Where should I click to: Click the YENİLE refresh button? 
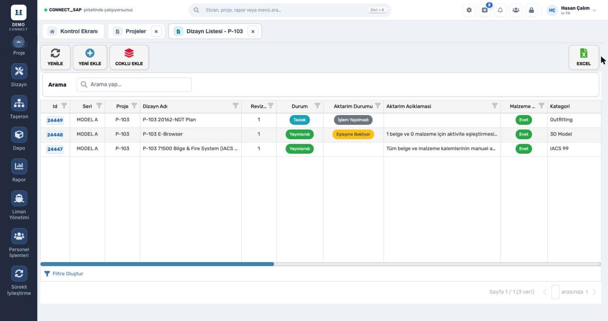(x=55, y=57)
